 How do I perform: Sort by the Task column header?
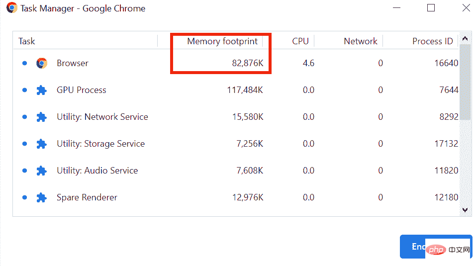pyautogui.click(x=27, y=41)
